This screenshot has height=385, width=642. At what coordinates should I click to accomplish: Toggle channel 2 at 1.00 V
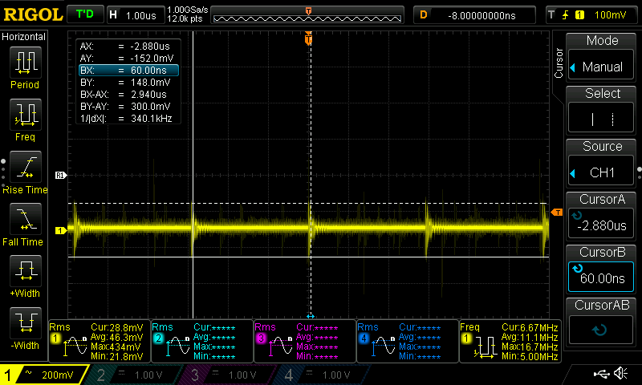[135, 375]
